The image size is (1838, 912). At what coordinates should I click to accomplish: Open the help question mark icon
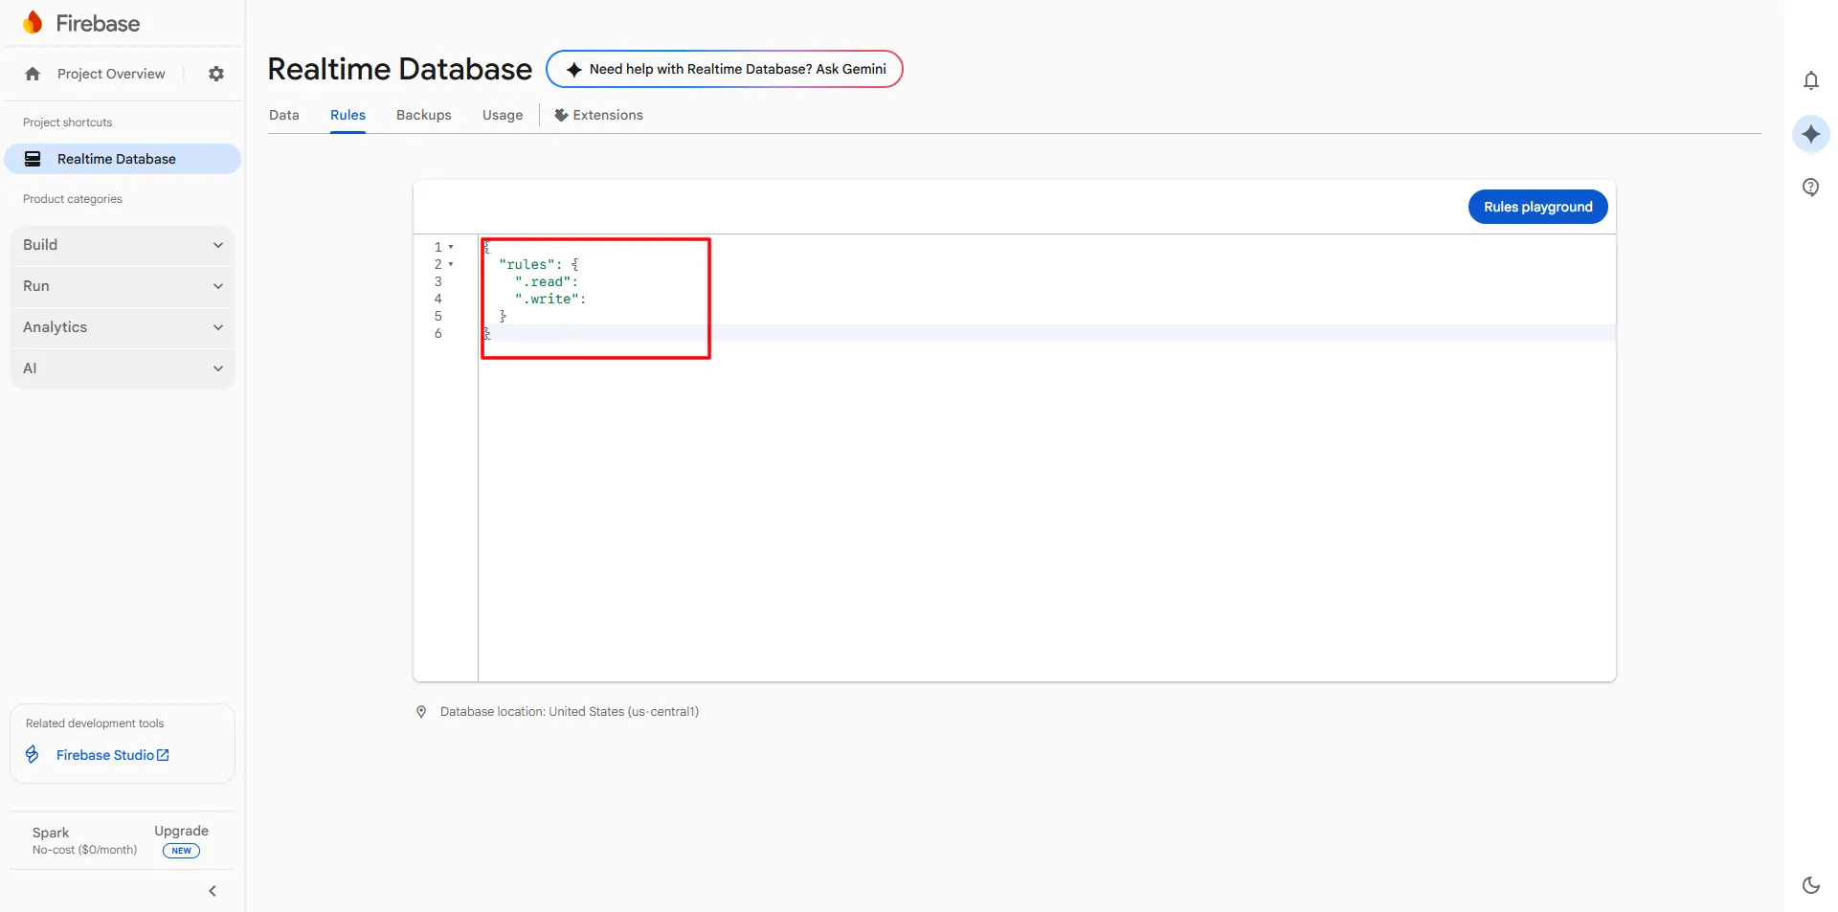(x=1810, y=187)
